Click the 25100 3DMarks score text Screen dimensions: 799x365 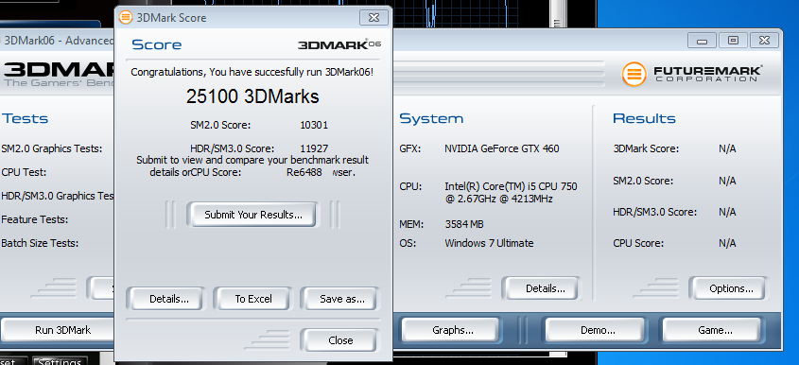point(252,96)
